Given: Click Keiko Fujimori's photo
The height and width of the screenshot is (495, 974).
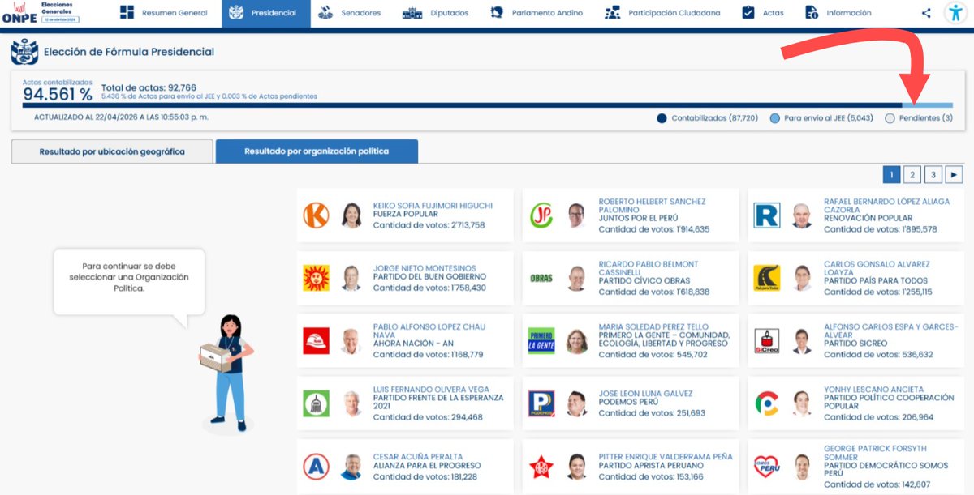Looking at the screenshot, I should (x=351, y=215).
